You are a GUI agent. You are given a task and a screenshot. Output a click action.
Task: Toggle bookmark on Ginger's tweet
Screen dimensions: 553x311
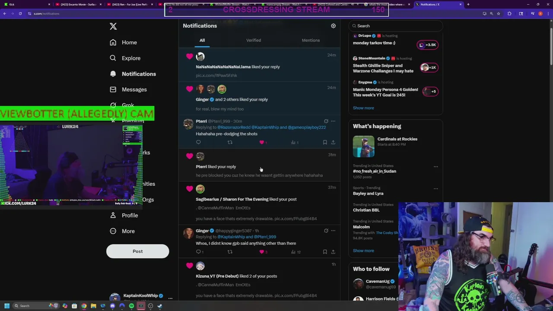click(x=325, y=252)
